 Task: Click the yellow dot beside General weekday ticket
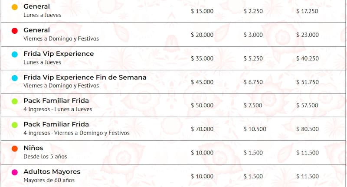(15, 7)
